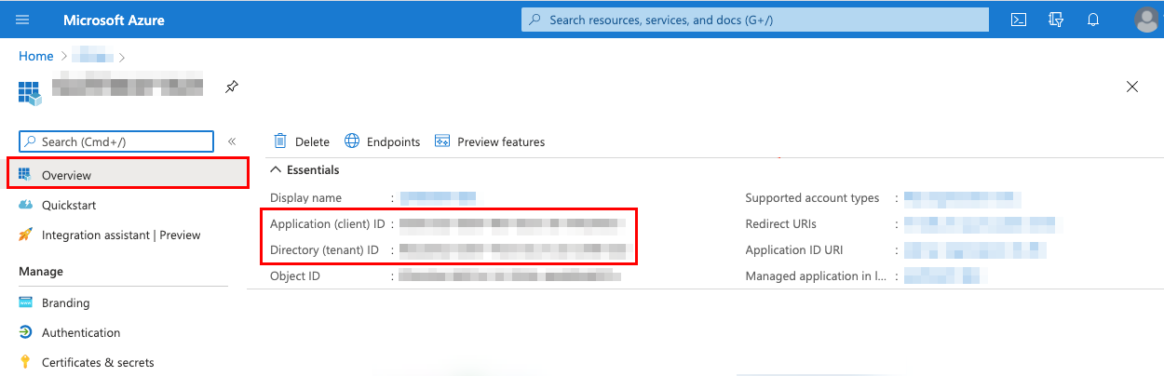Open Branding in the Manage section
Image resolution: width=1164 pixels, height=376 pixels.
66,302
